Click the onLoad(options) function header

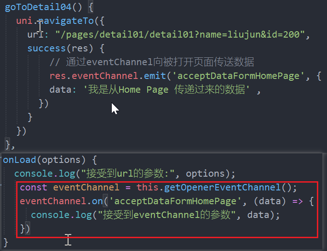50,160
